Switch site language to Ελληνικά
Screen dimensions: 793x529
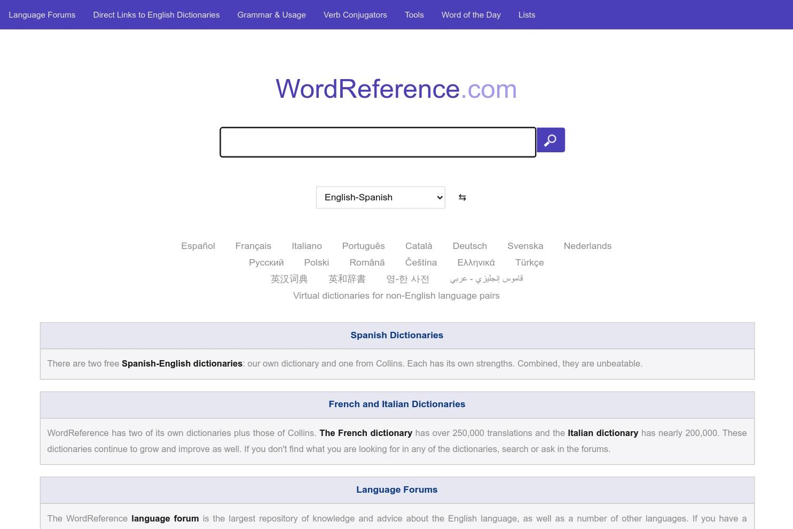(476, 262)
